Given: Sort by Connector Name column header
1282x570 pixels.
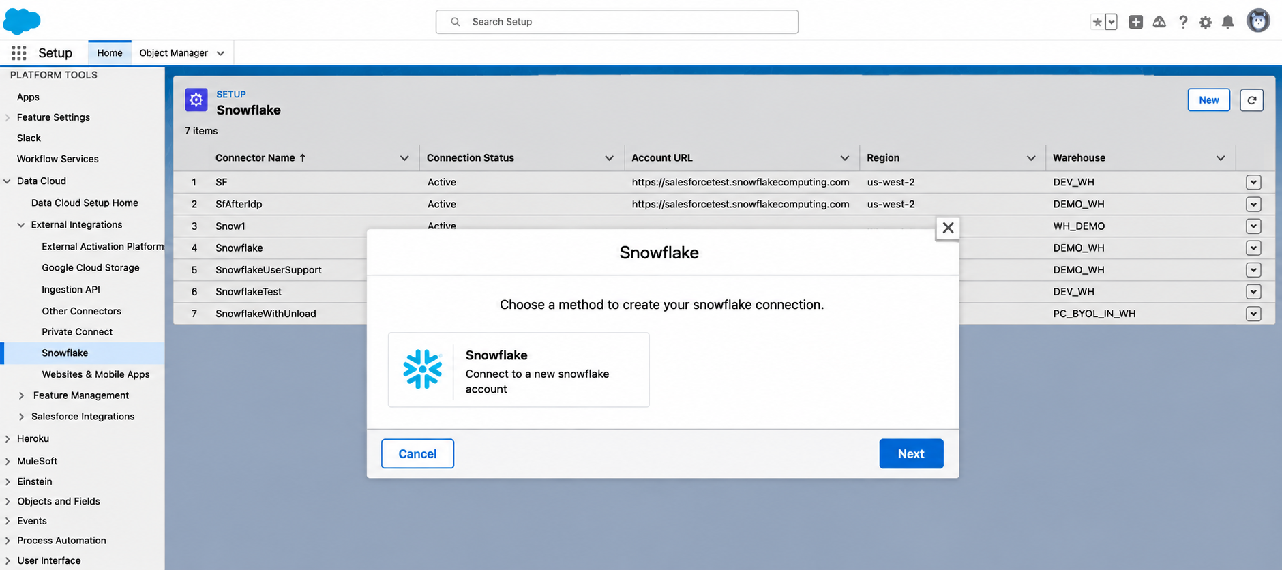Looking at the screenshot, I should (x=260, y=157).
